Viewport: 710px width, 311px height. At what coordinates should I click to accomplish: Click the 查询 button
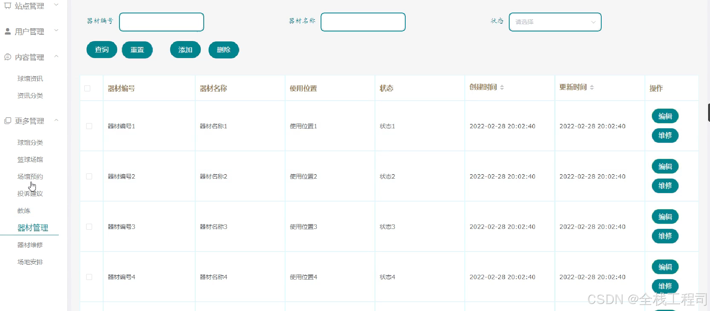[102, 50]
